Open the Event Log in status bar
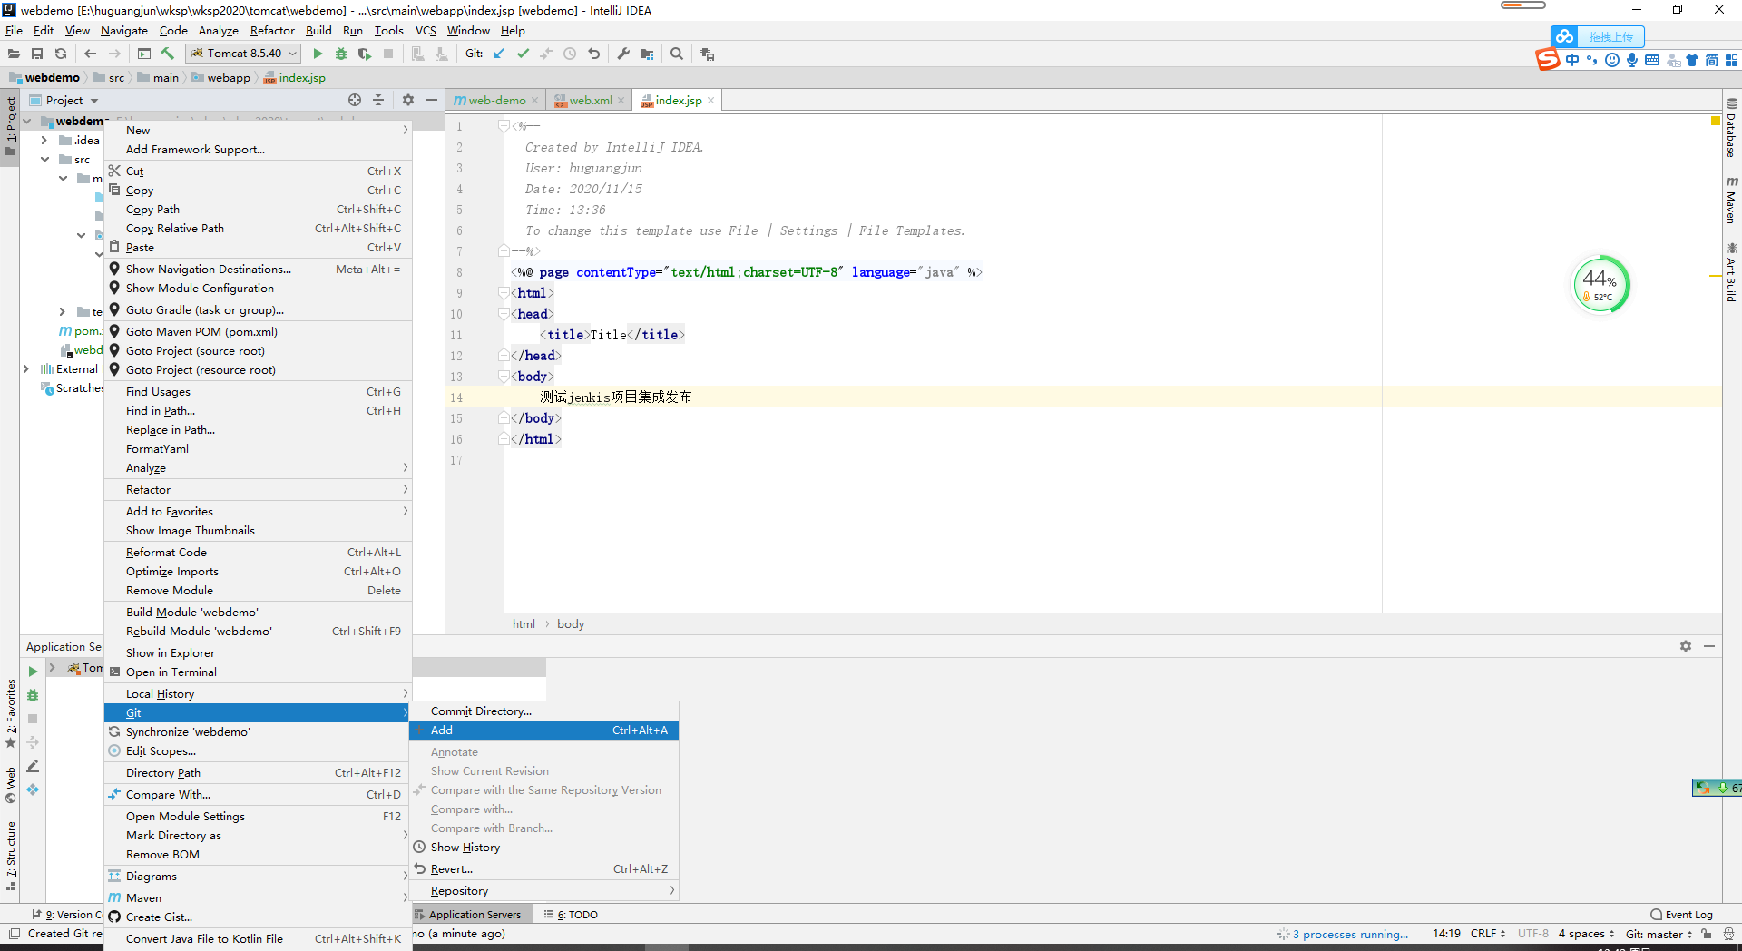 (1681, 915)
